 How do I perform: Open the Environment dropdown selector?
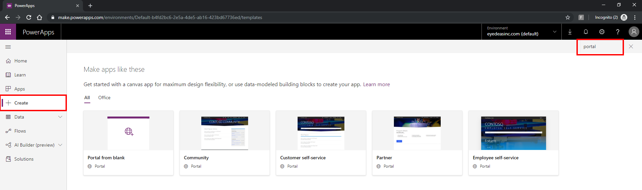(x=522, y=32)
